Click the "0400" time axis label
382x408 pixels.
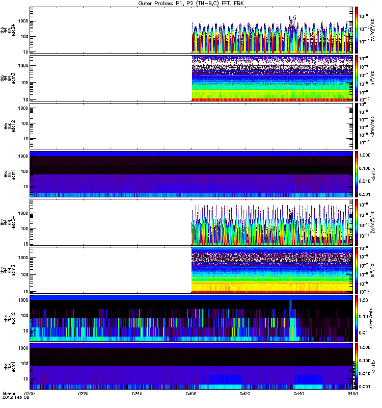352,393
